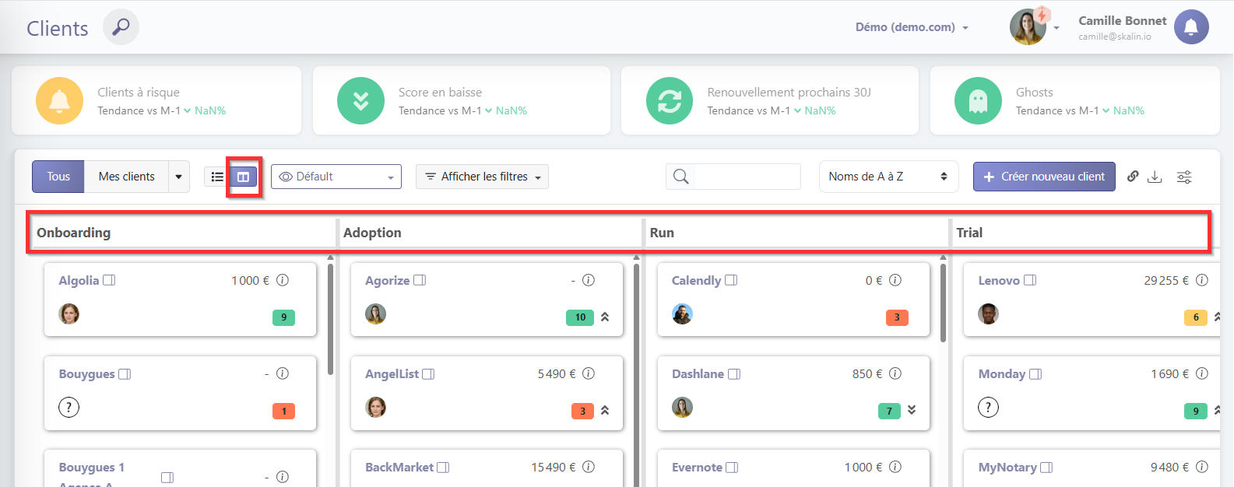This screenshot has width=1234, height=487.
Task: Open the side panel icon next to Agorize
Action: coord(420,280)
